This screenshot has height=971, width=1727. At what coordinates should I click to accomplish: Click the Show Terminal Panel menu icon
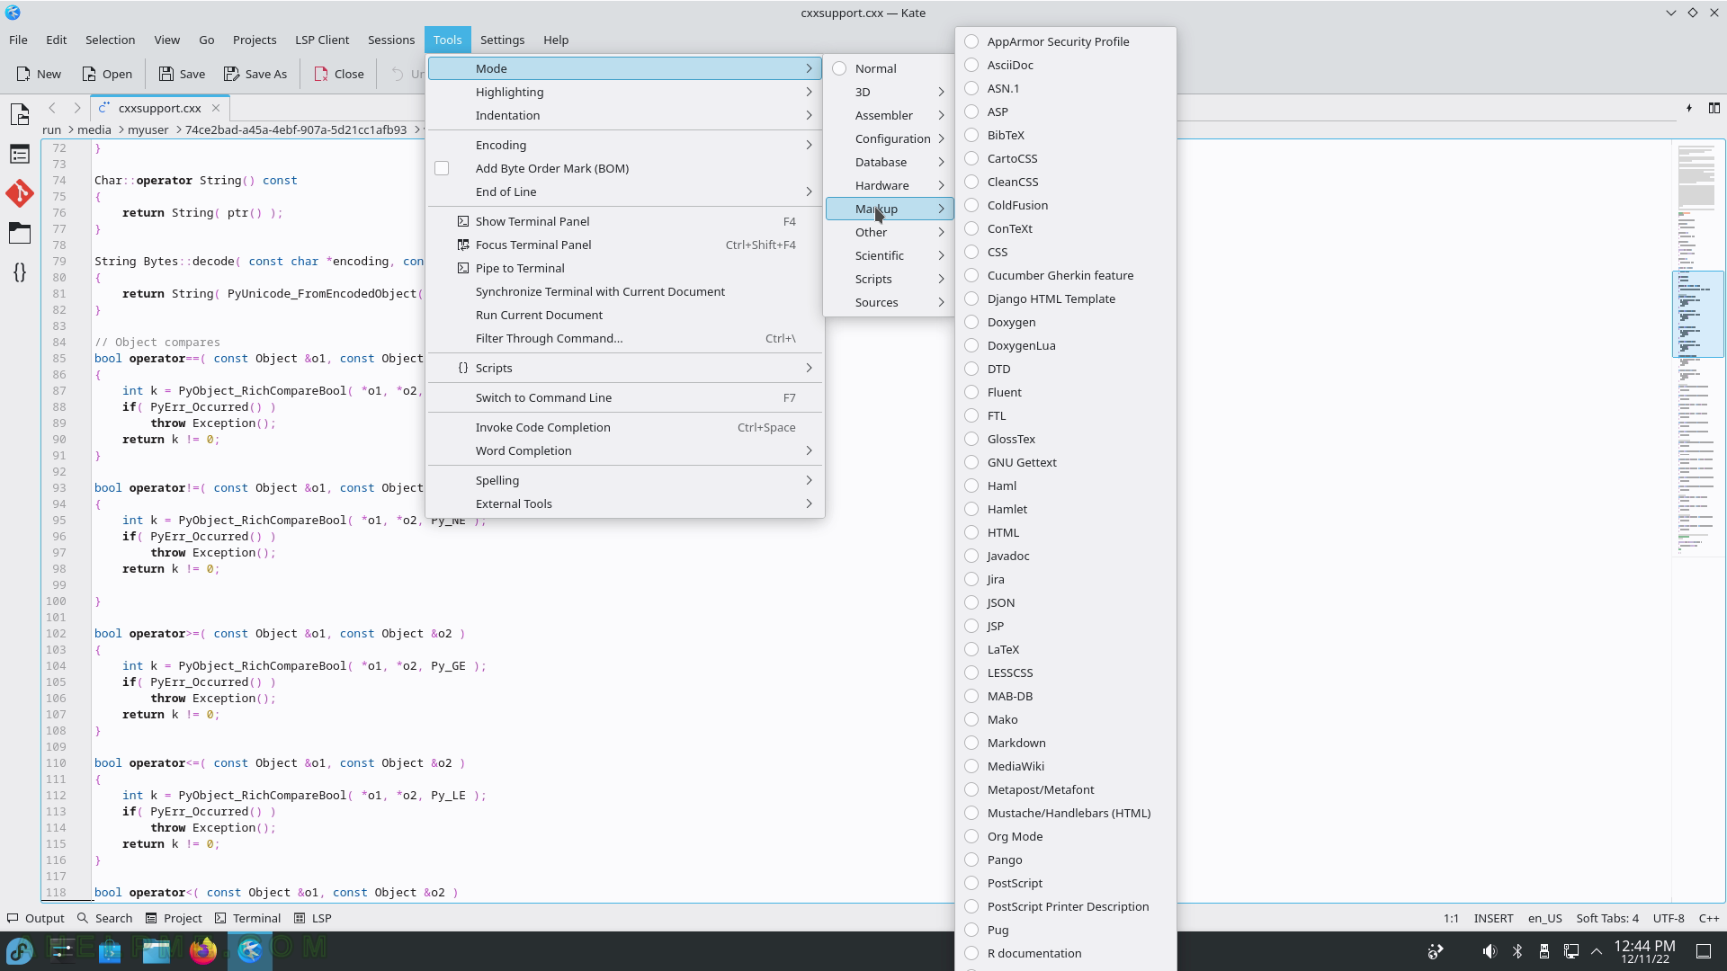tap(463, 221)
